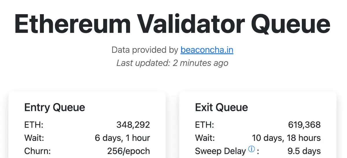Screen dimensions: 347x158
Task: Select the Entry Queue card title
Action: tap(55, 107)
